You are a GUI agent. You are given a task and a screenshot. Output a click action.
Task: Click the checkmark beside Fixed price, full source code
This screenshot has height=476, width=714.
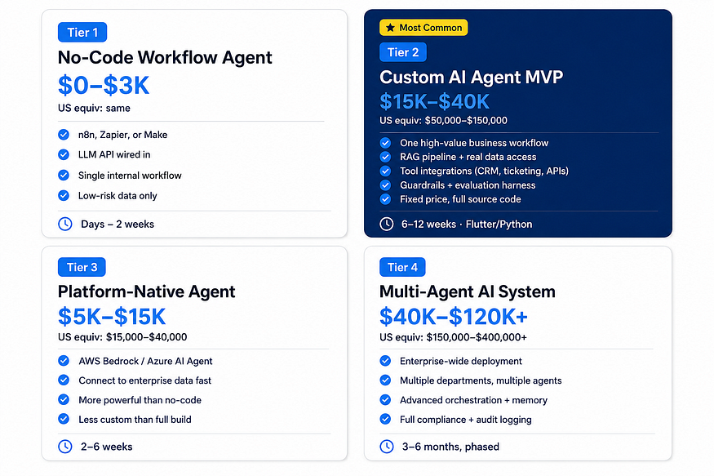pos(385,199)
